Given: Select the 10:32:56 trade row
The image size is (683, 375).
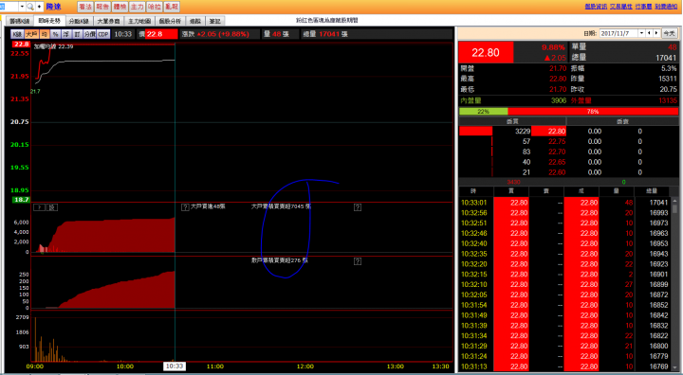Looking at the screenshot, I should (x=565, y=213).
